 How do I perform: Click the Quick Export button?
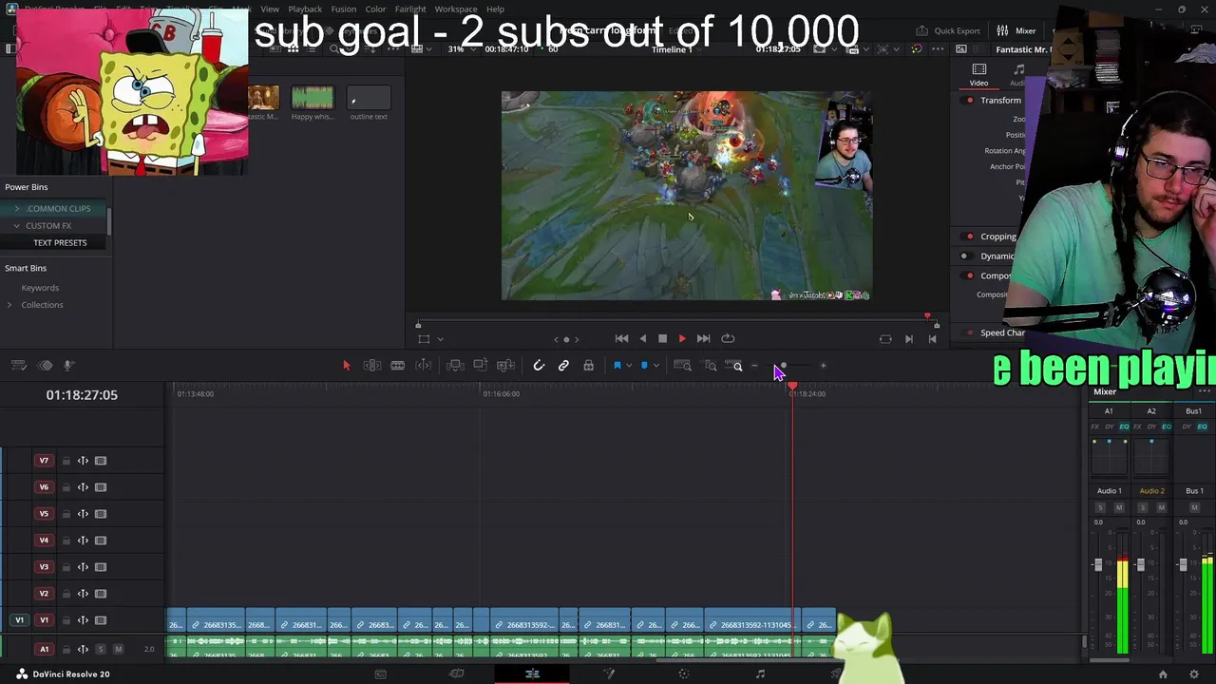tap(947, 30)
